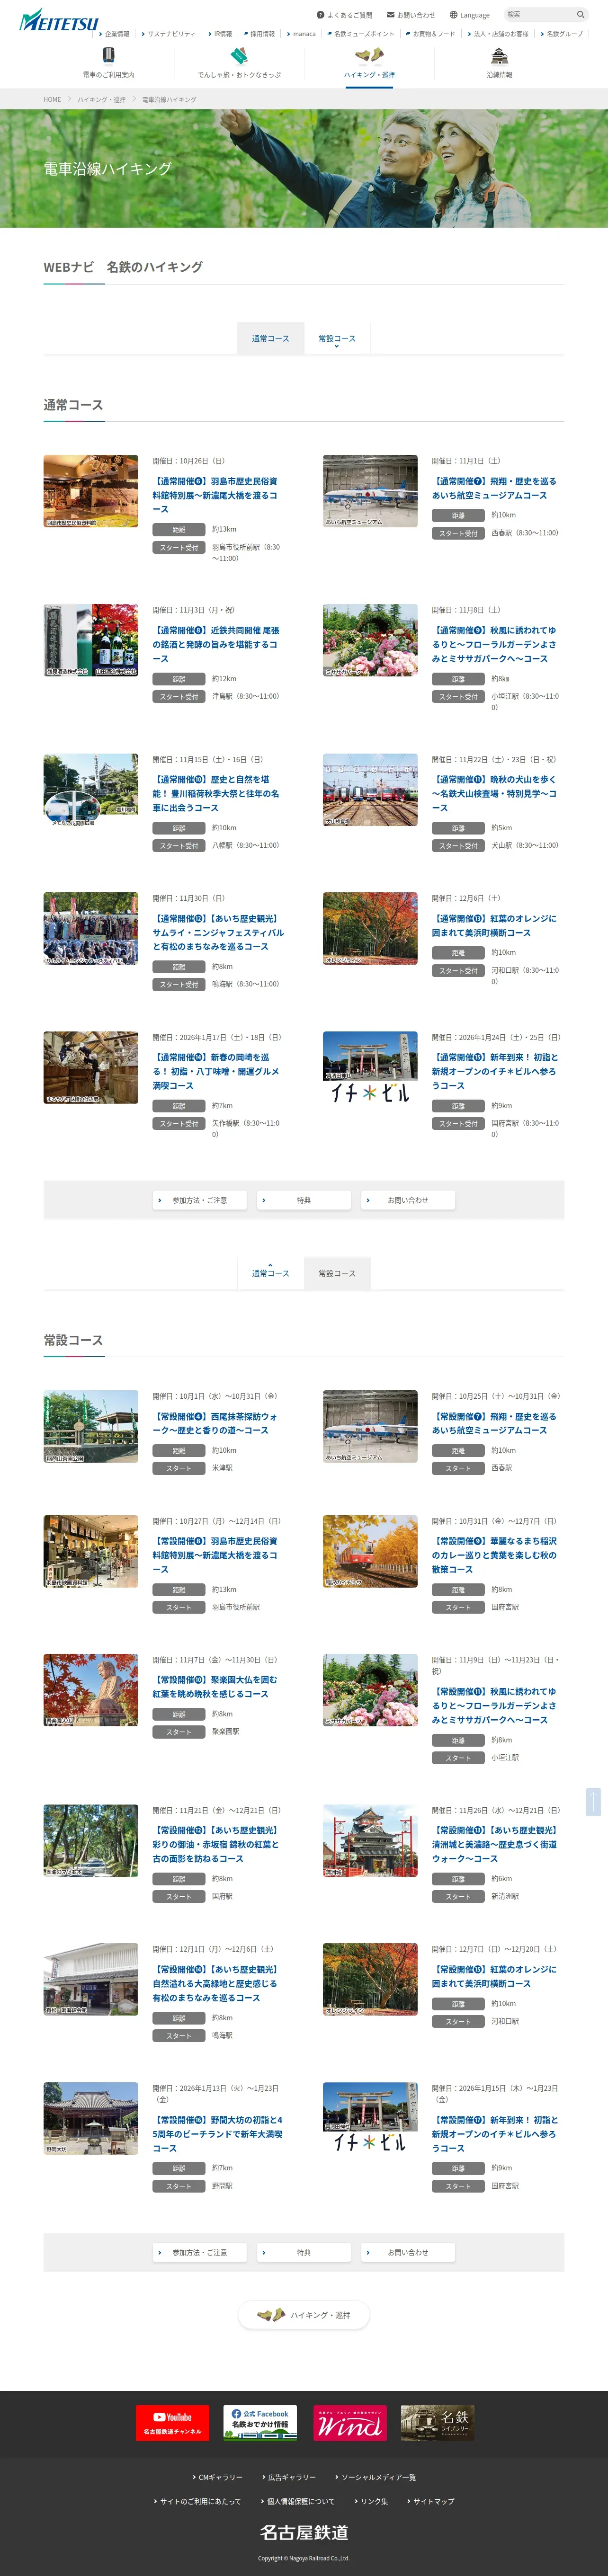Open 法人・店舗のお客様 link
The image size is (608, 2576).
click(x=498, y=34)
